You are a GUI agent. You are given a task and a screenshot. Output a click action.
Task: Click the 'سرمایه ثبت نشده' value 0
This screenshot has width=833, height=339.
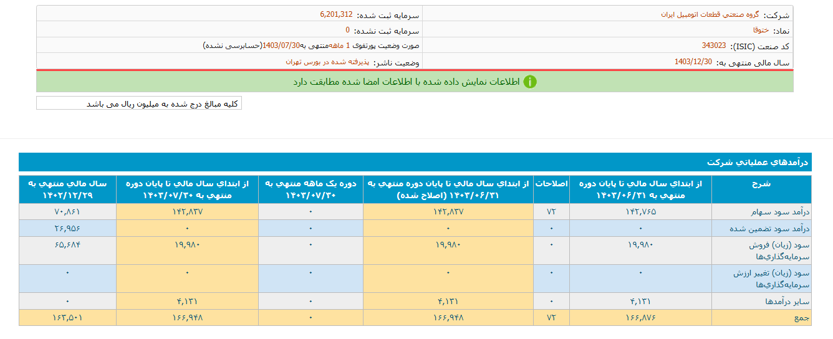coord(348,30)
